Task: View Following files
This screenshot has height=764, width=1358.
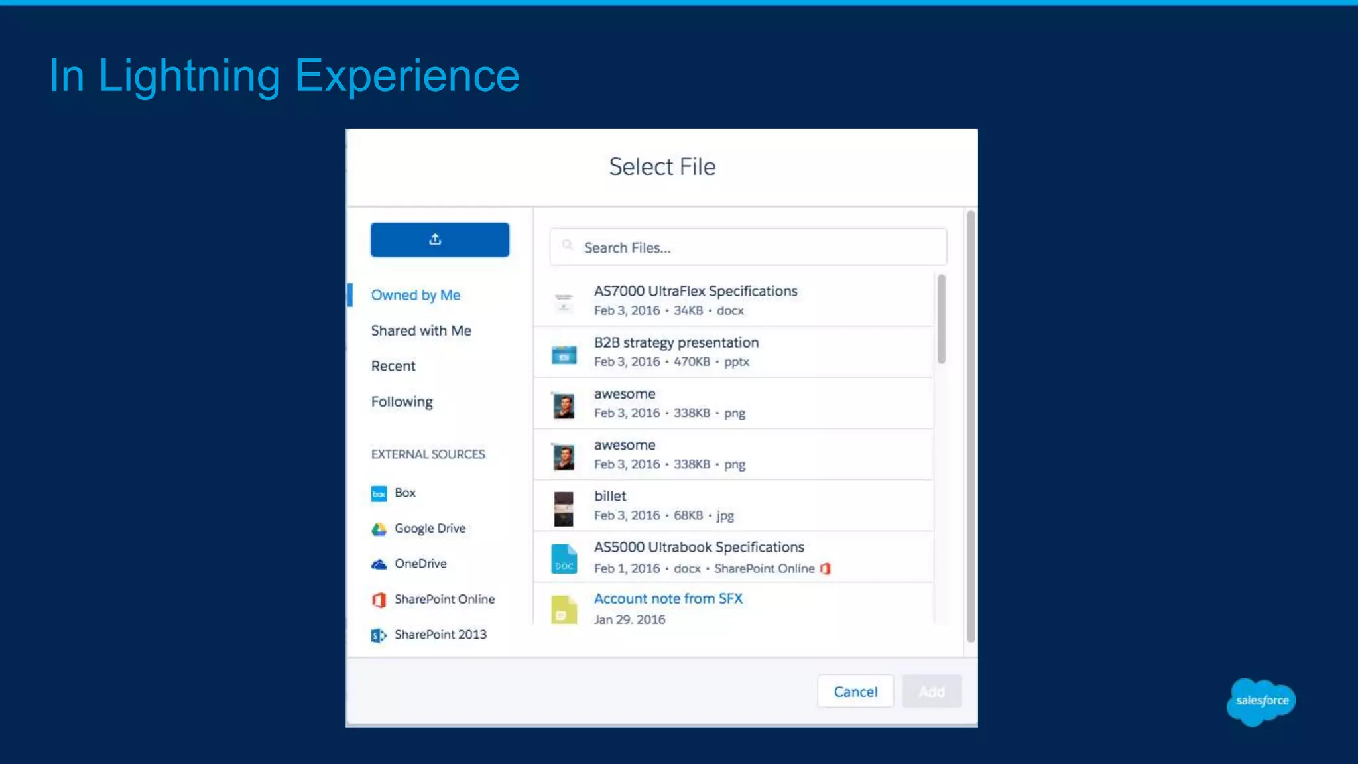Action: tap(402, 401)
